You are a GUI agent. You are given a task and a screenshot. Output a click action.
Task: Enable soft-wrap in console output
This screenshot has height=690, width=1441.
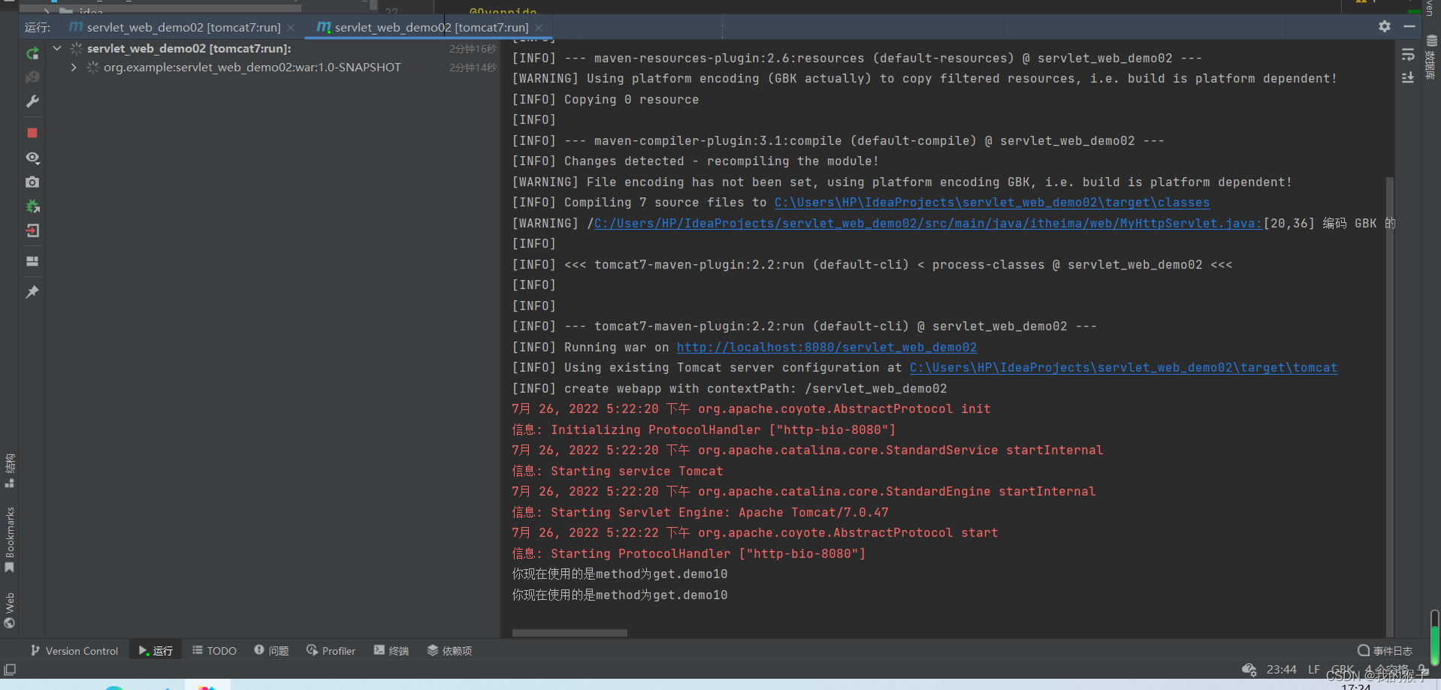[x=1408, y=54]
